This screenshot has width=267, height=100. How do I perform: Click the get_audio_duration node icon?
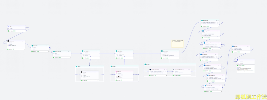tap(173, 69)
